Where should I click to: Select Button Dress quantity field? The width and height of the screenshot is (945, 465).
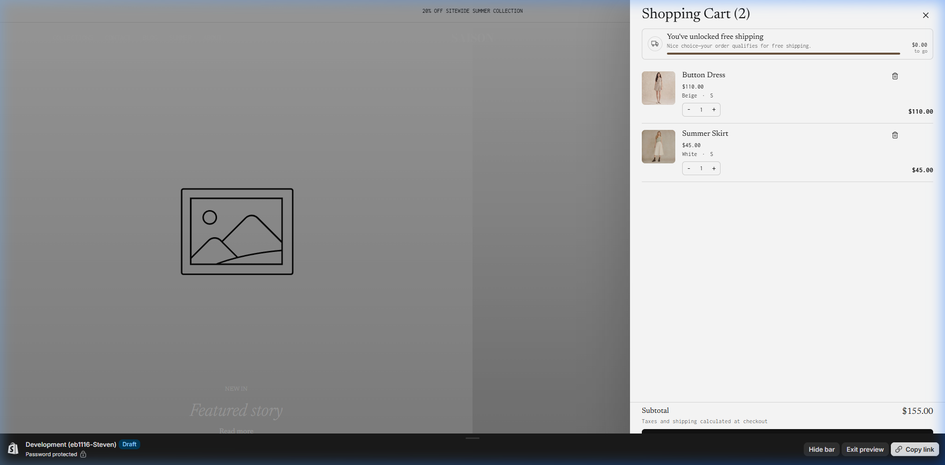point(701,110)
